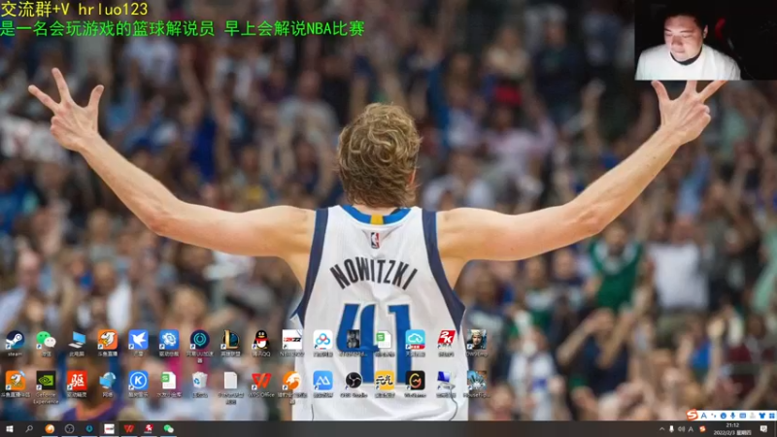Launch the OBS Studio shortcut

pos(354,385)
